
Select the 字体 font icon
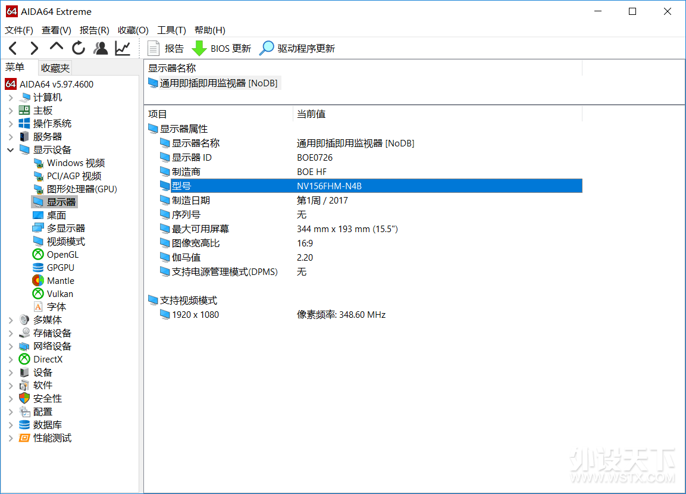39,307
